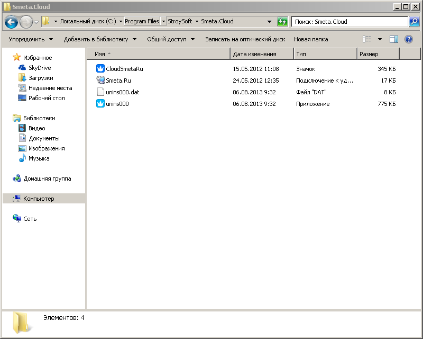Click the grayed Forward arrow button
The height and width of the screenshot is (339, 423).
[x=26, y=22]
